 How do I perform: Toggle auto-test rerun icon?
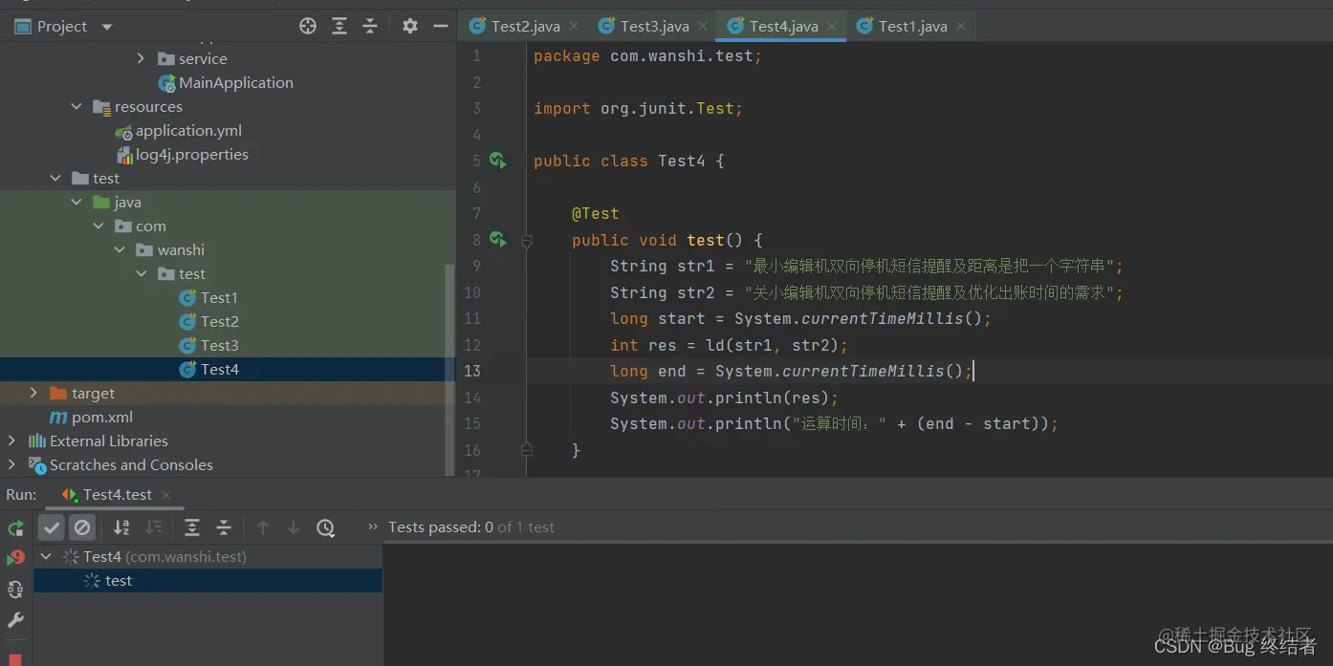click(15, 590)
